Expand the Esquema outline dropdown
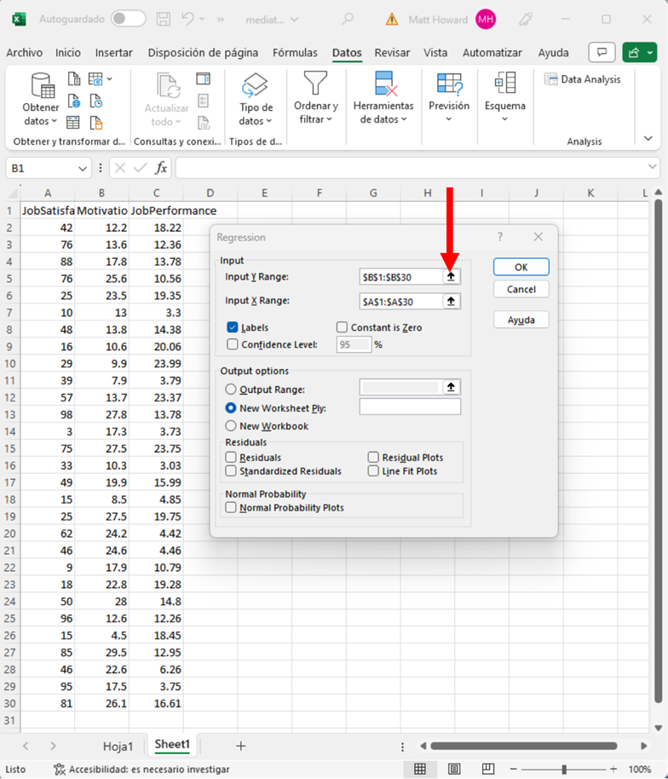Viewport: 668px width, 779px height. (x=504, y=98)
